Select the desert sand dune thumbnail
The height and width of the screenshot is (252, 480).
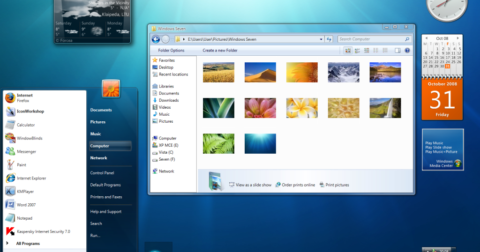pyautogui.click(x=260, y=73)
